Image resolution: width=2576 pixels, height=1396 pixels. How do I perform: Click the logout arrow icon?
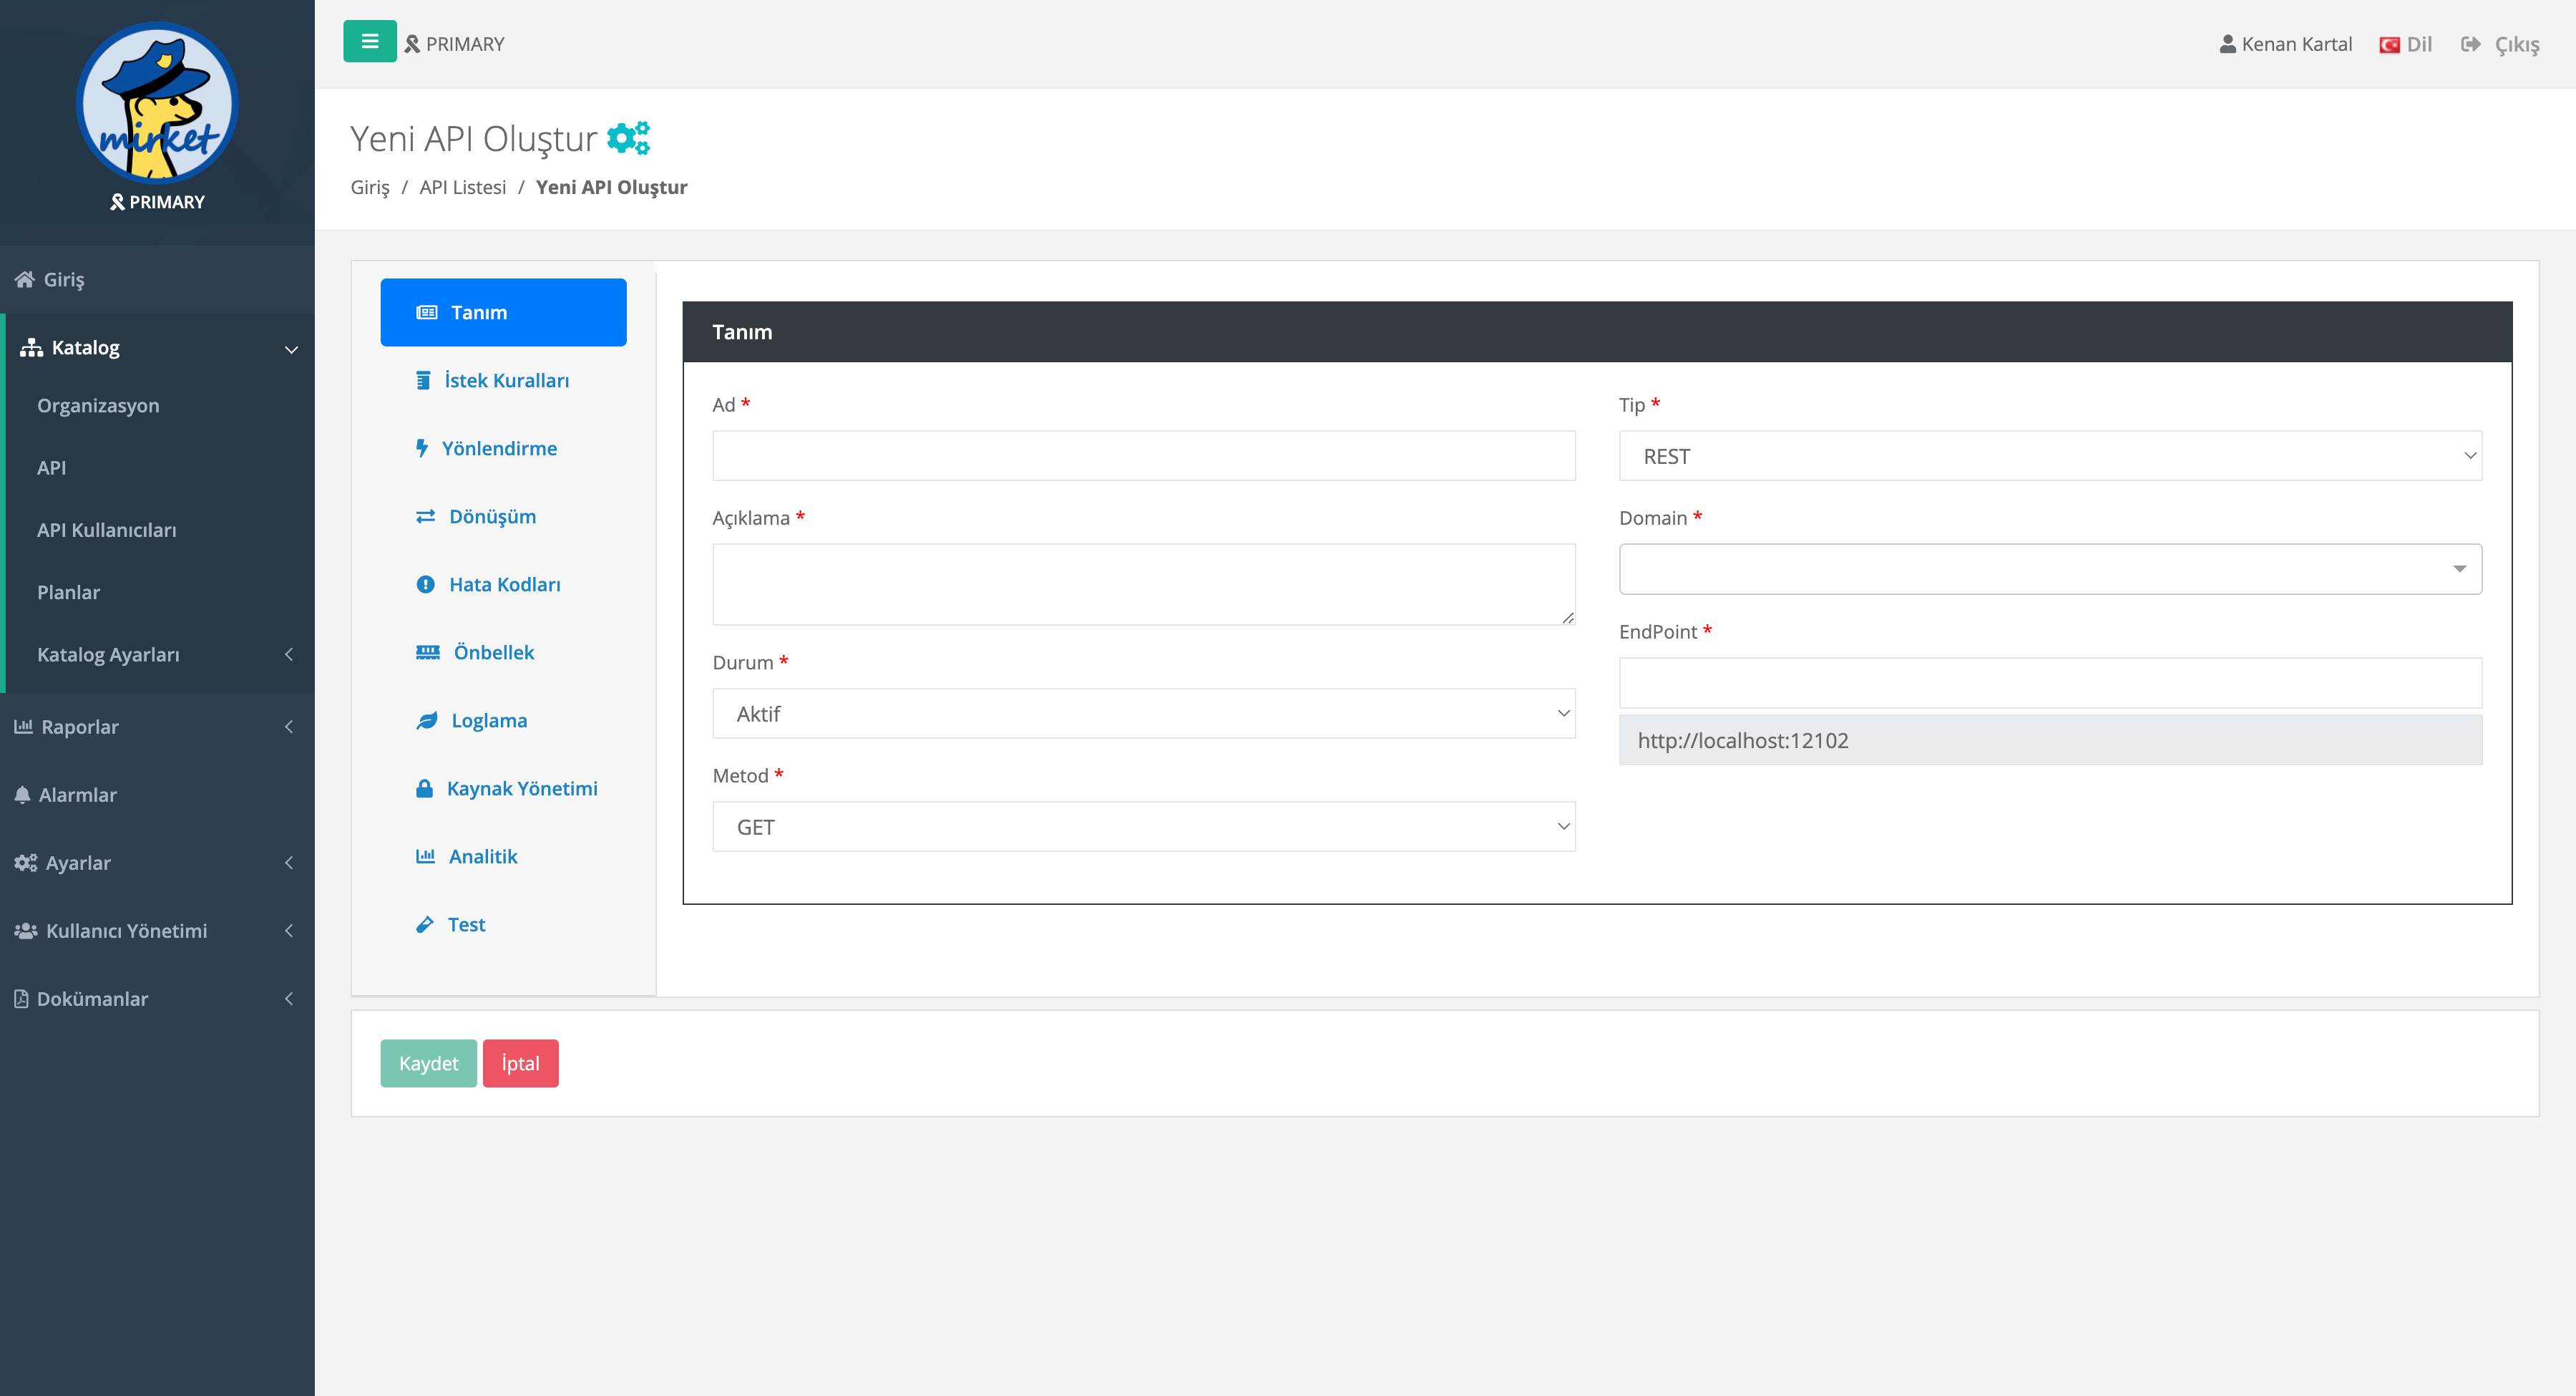coord(2471,44)
